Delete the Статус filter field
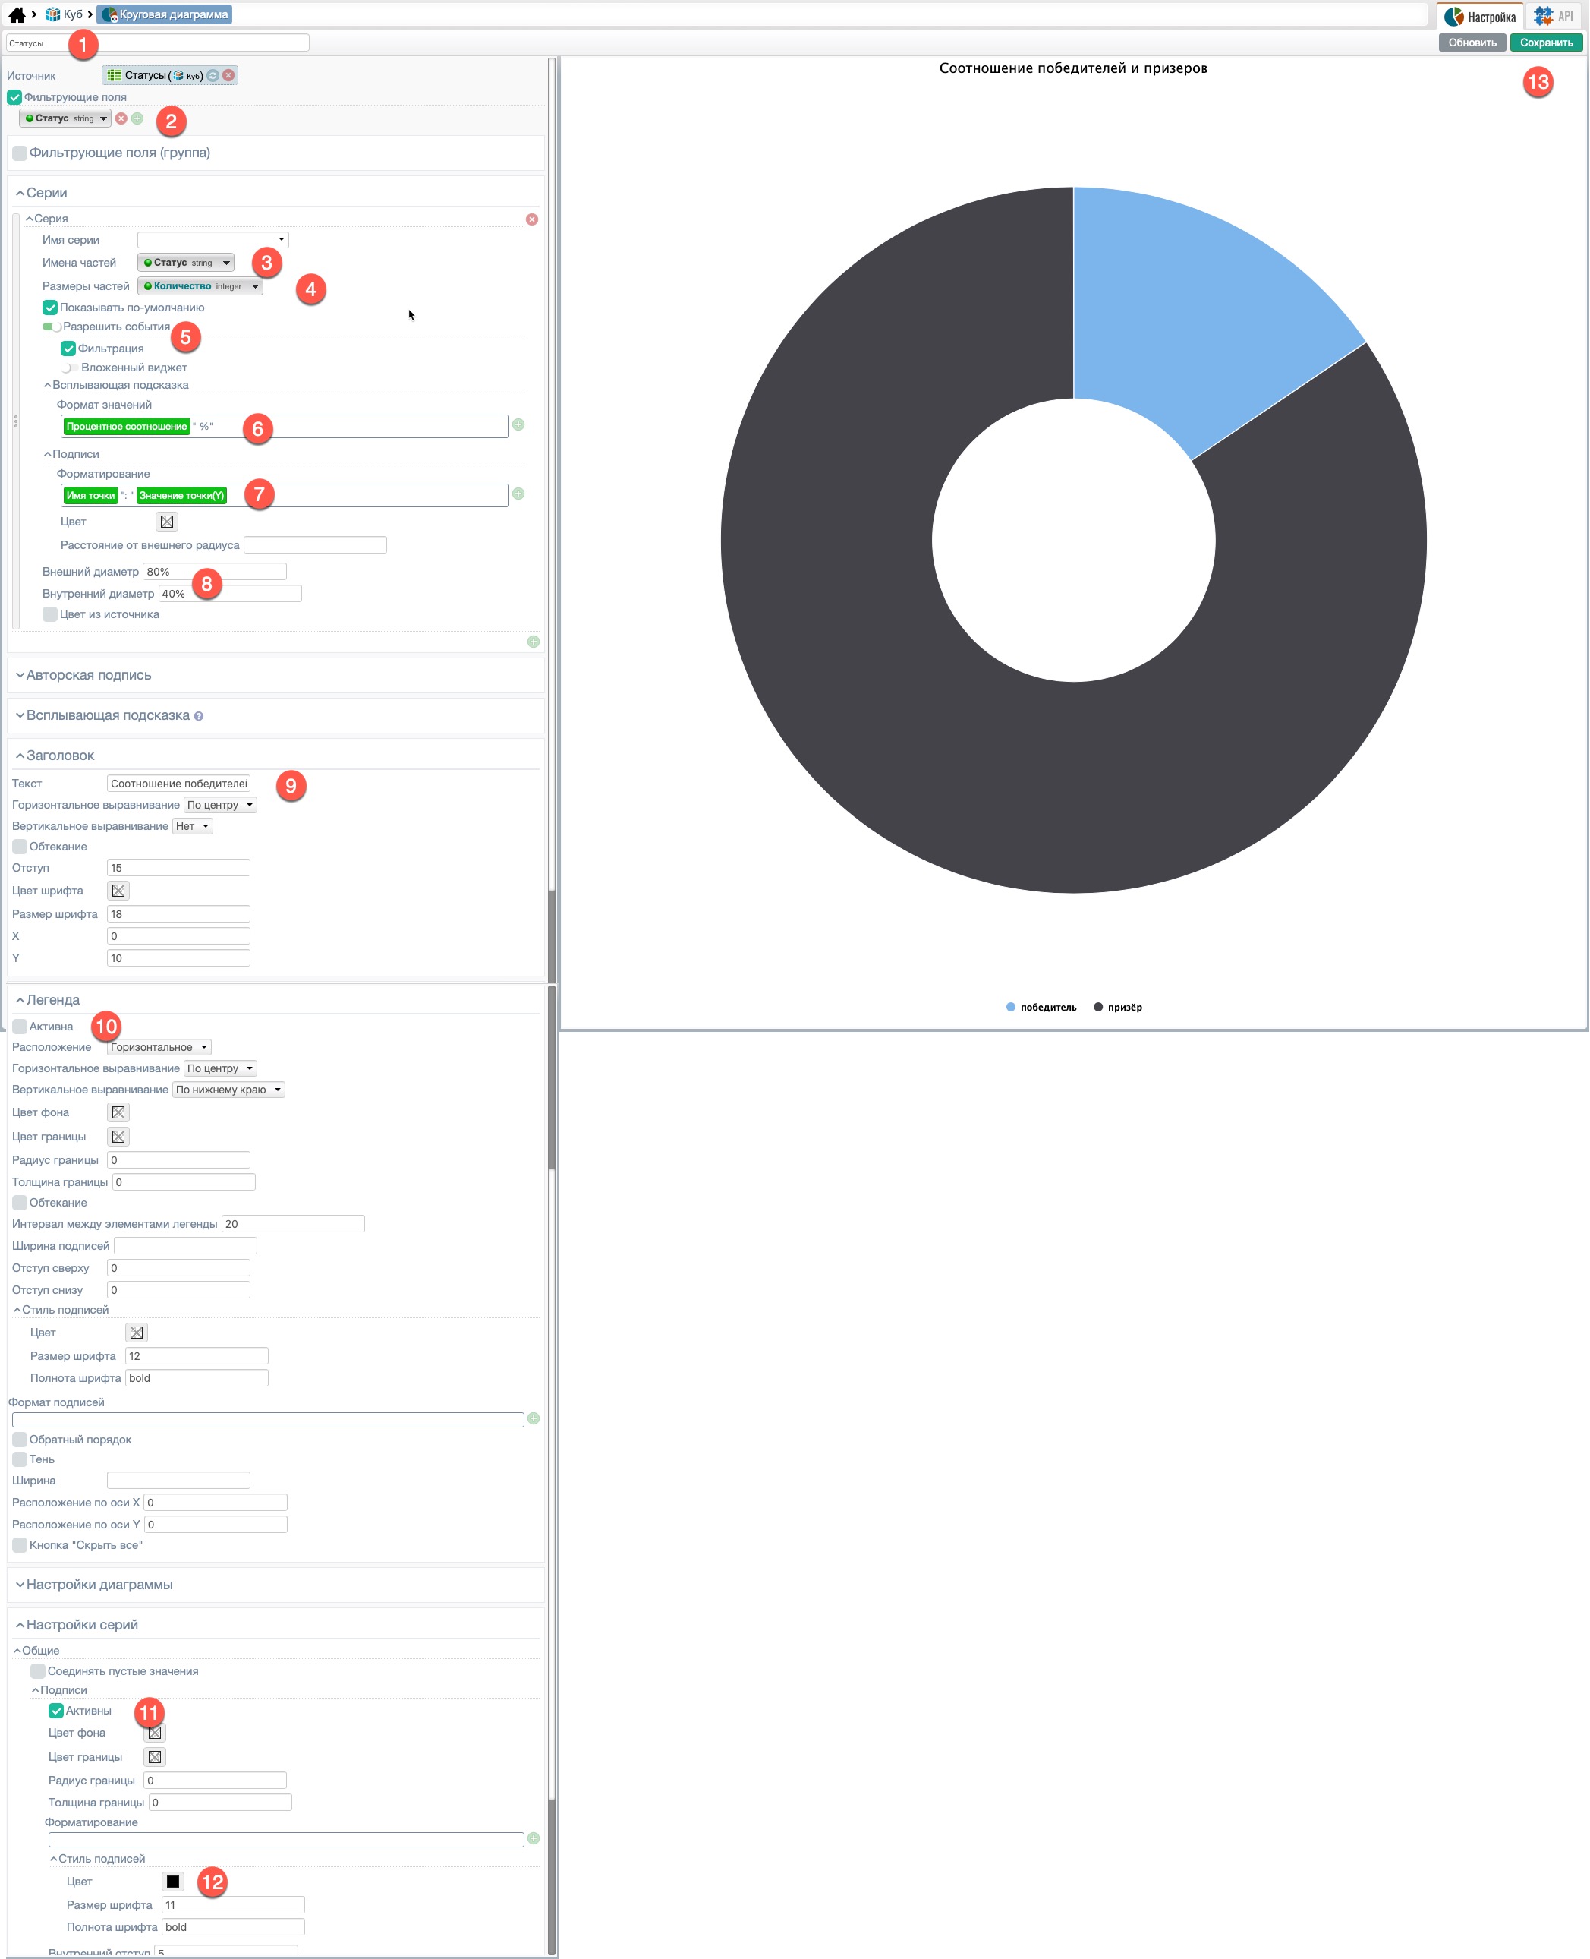The height and width of the screenshot is (1959, 1590). pyautogui.click(x=121, y=118)
